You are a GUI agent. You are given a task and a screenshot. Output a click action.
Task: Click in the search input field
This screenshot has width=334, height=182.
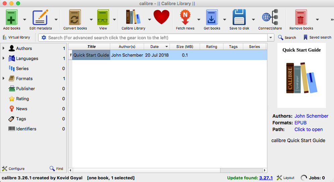point(154,38)
